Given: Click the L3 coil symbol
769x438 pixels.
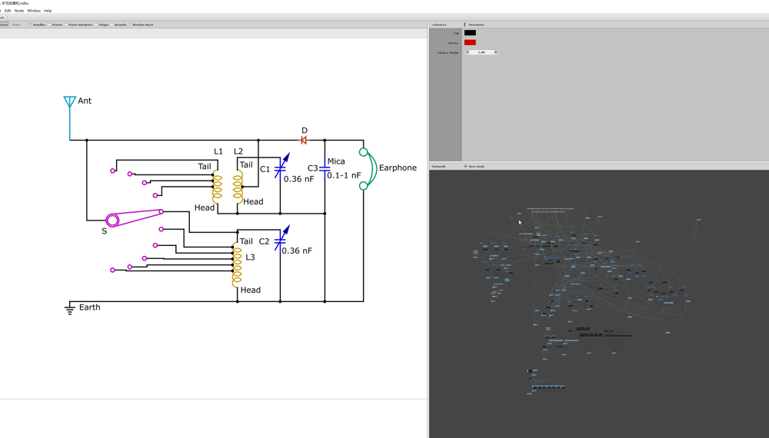Looking at the screenshot, I should click(237, 264).
